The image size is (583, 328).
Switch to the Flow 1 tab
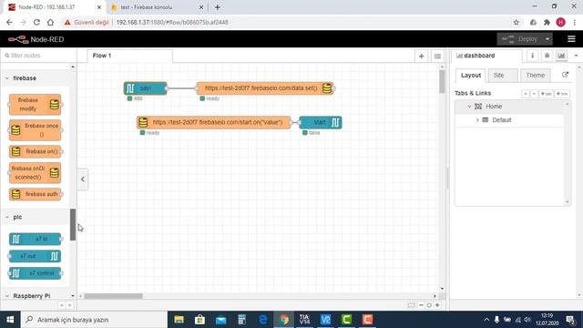pyautogui.click(x=129, y=56)
